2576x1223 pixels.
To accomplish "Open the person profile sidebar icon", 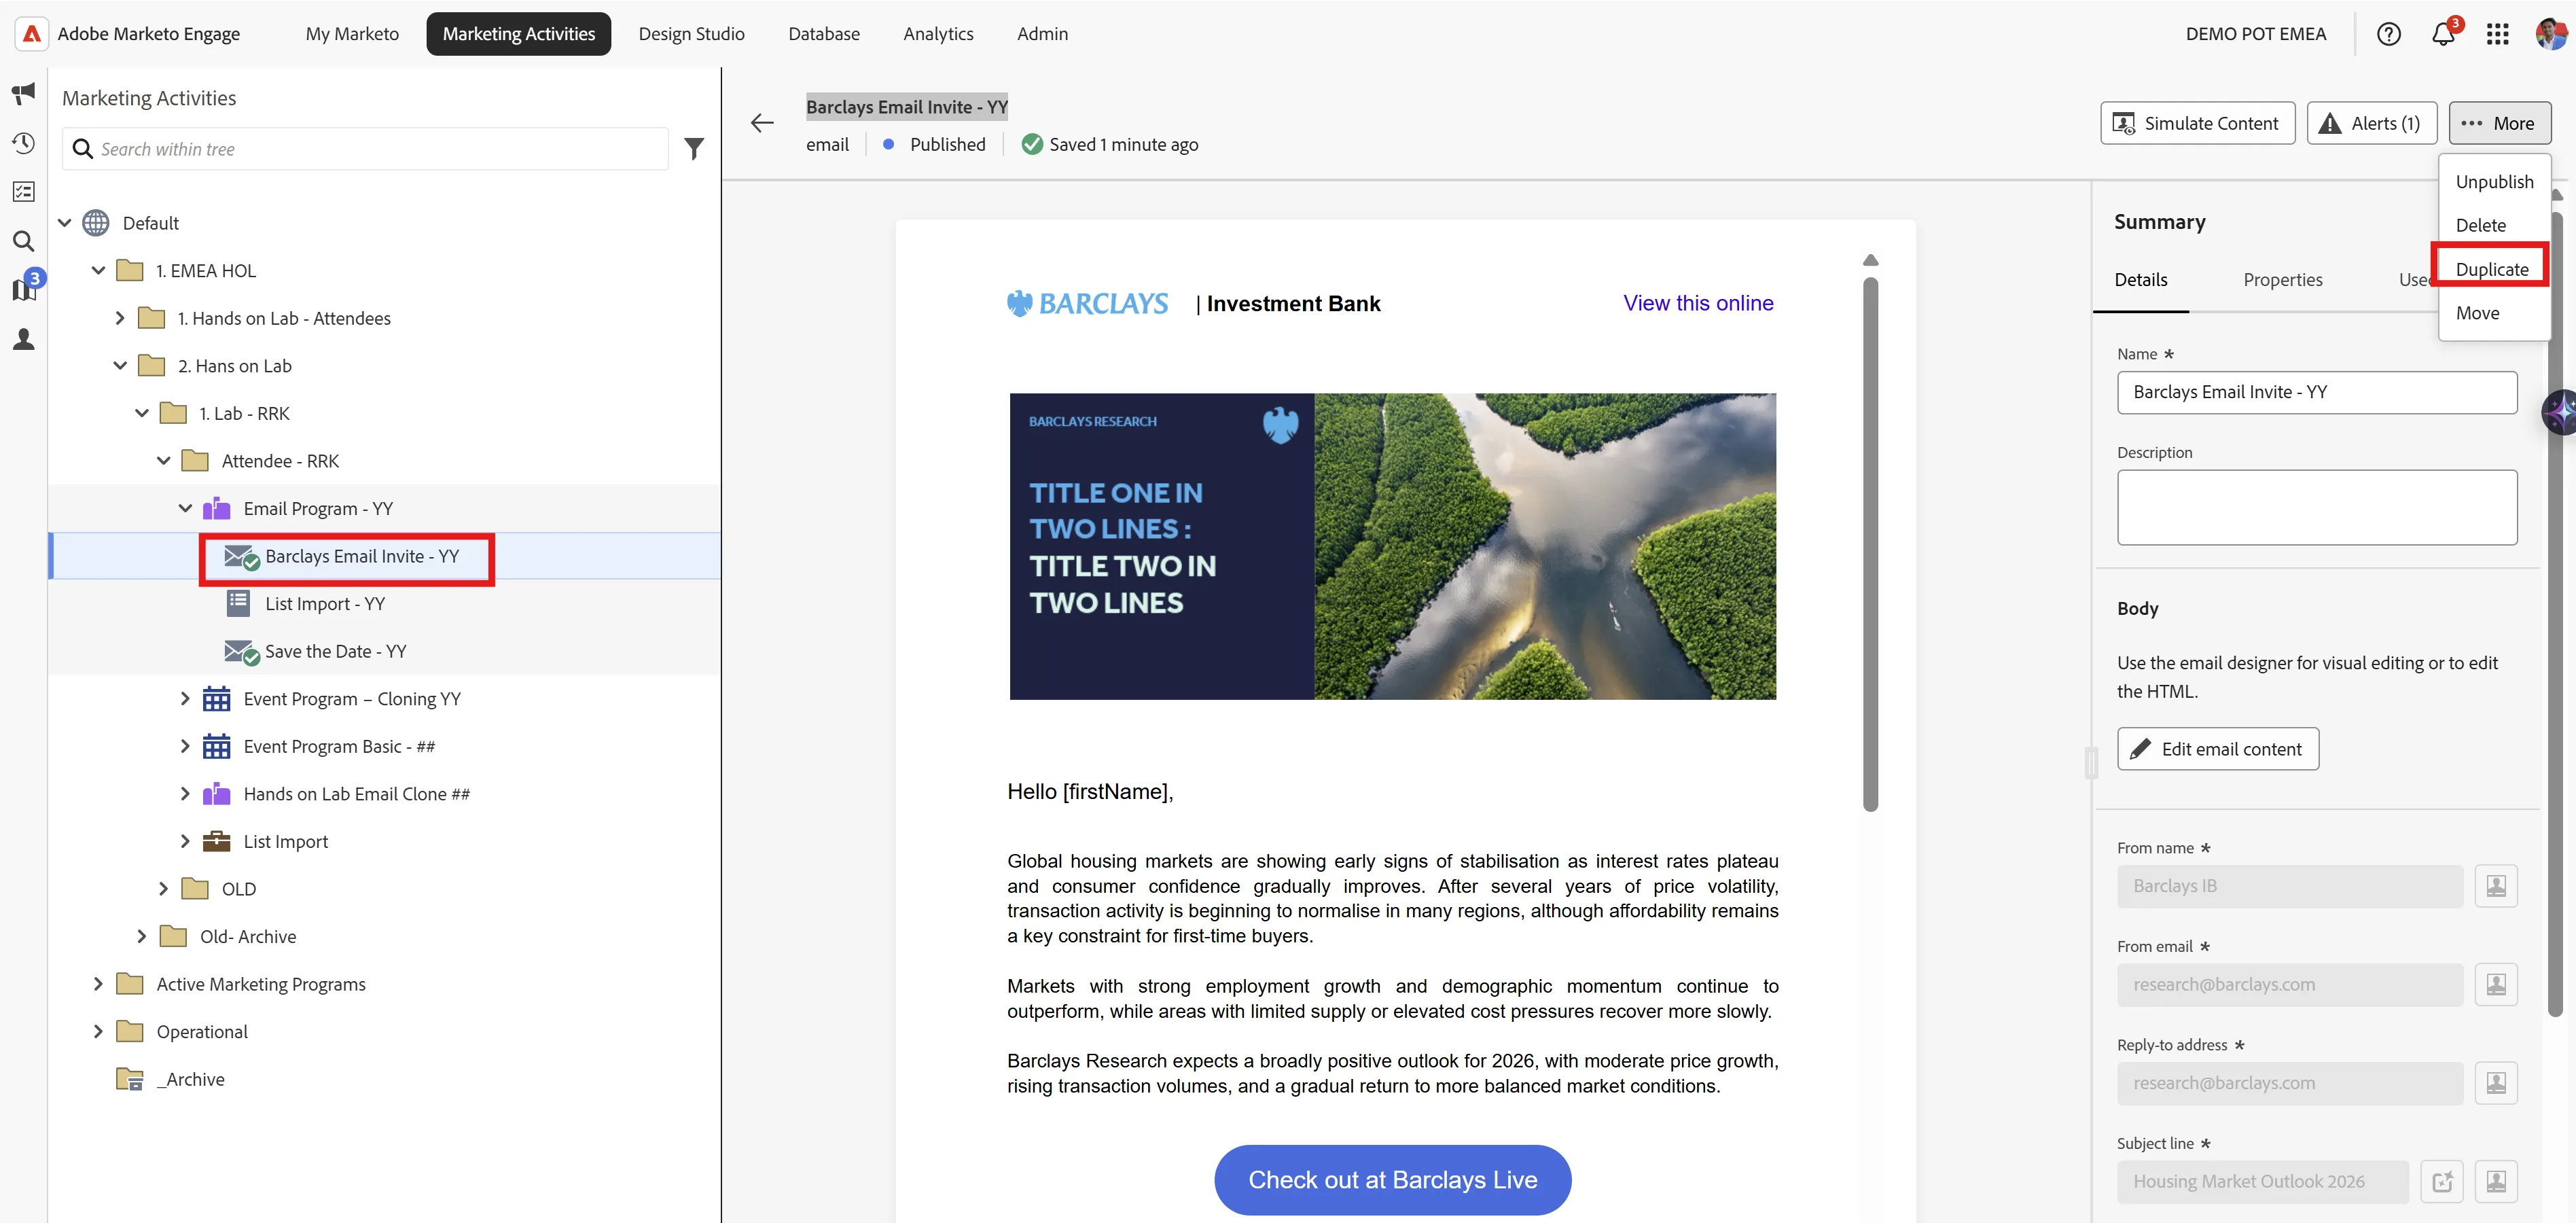I will click(x=24, y=339).
